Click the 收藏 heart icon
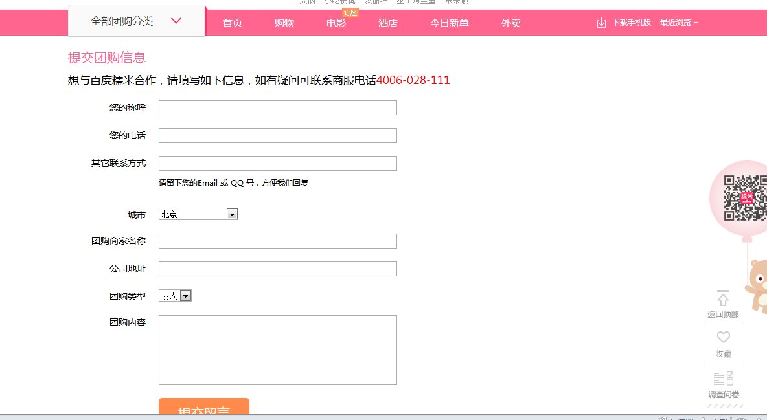Image resolution: width=767 pixels, height=420 pixels. click(x=723, y=337)
